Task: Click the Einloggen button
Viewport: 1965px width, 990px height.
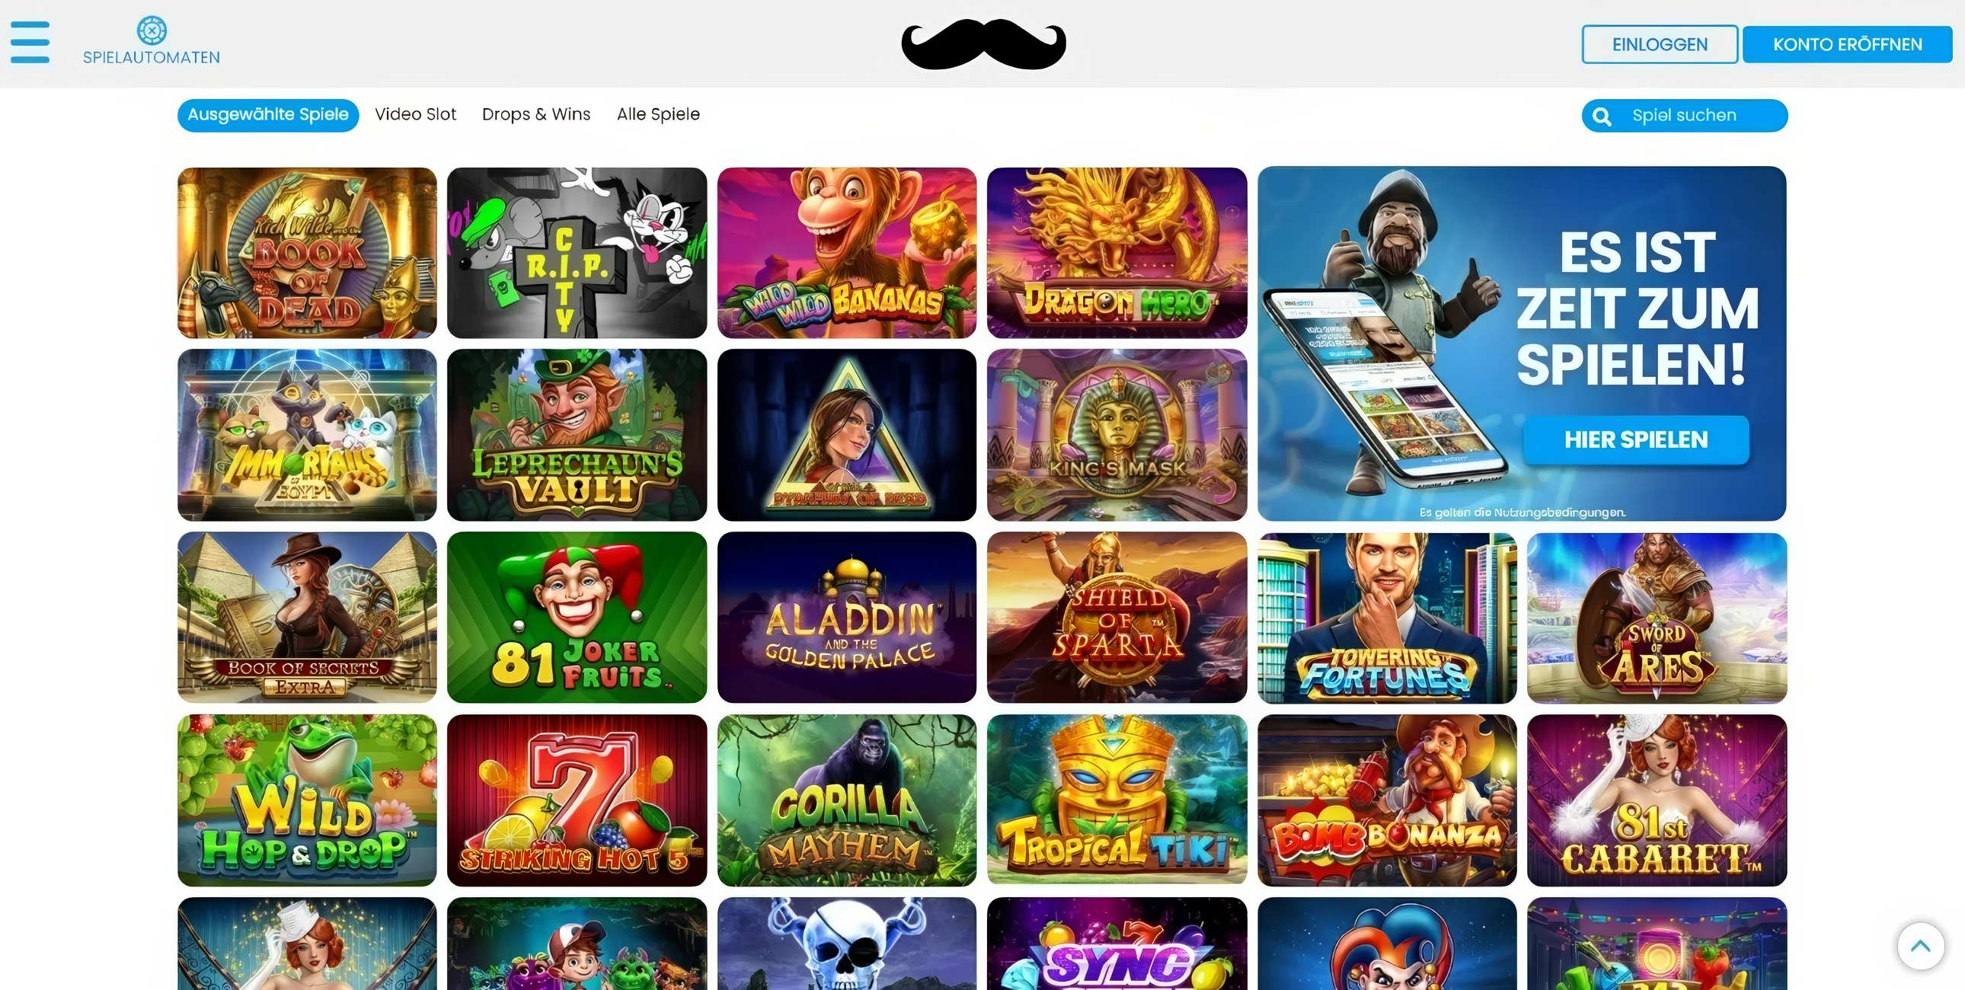Action: coord(1659,44)
